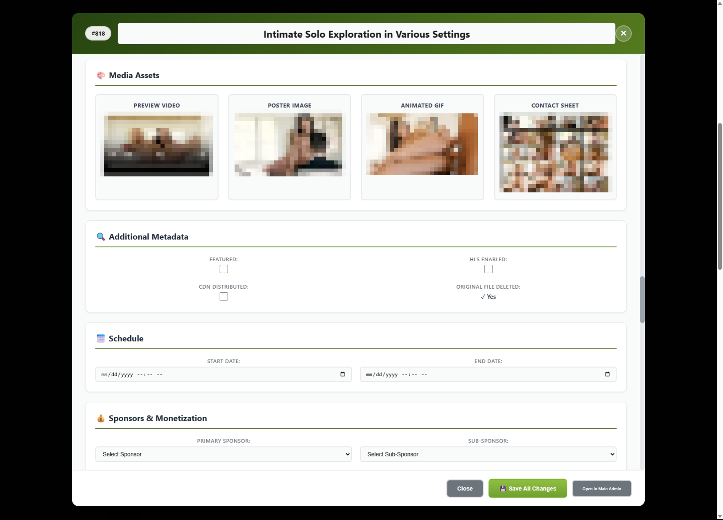The height and width of the screenshot is (520, 723).
Task: Open the End Date calendar picker icon
Action: coord(607,374)
